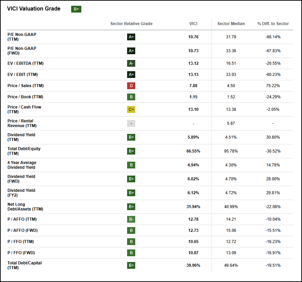Select the VICI column header
The width and height of the screenshot is (302, 282).
pyautogui.click(x=193, y=24)
